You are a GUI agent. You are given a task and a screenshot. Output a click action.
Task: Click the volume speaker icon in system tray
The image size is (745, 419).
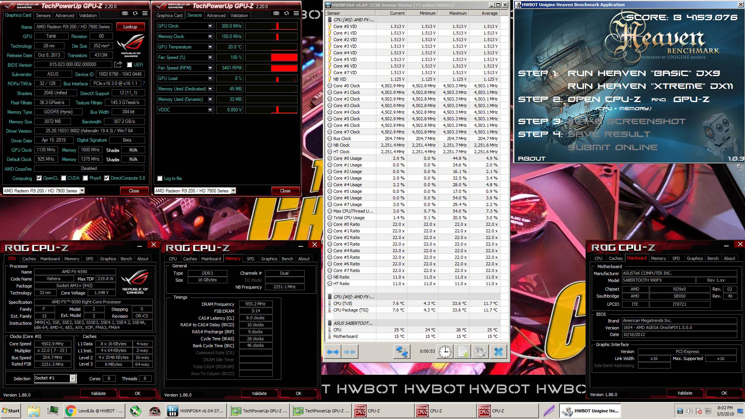[x=689, y=411]
